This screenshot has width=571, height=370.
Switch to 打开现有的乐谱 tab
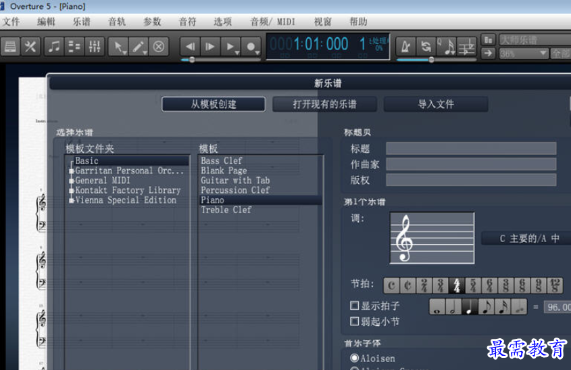click(x=325, y=104)
